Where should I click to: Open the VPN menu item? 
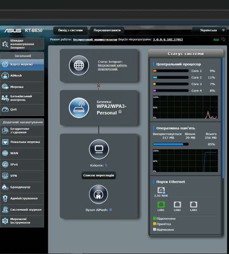coord(22,176)
